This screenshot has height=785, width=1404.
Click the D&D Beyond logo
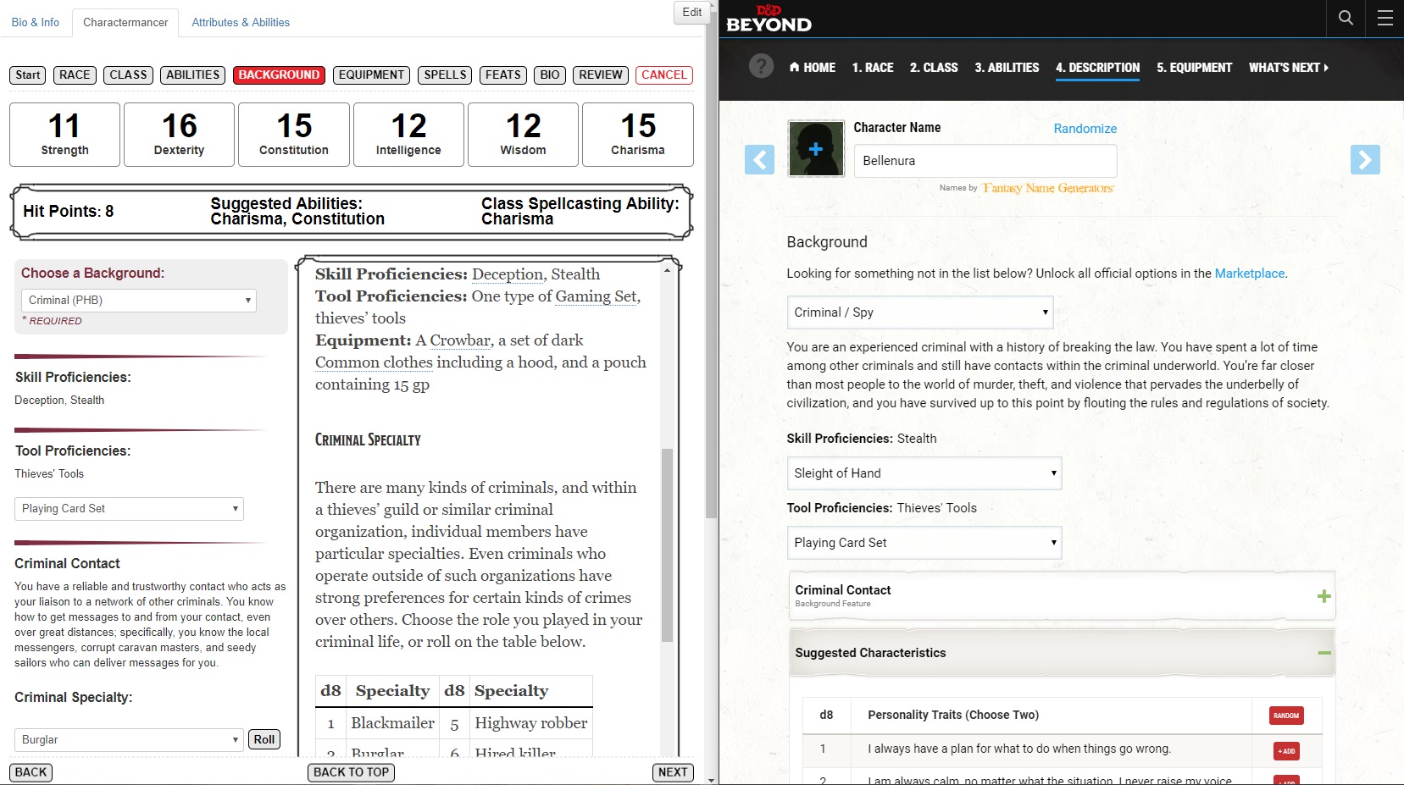(x=769, y=19)
